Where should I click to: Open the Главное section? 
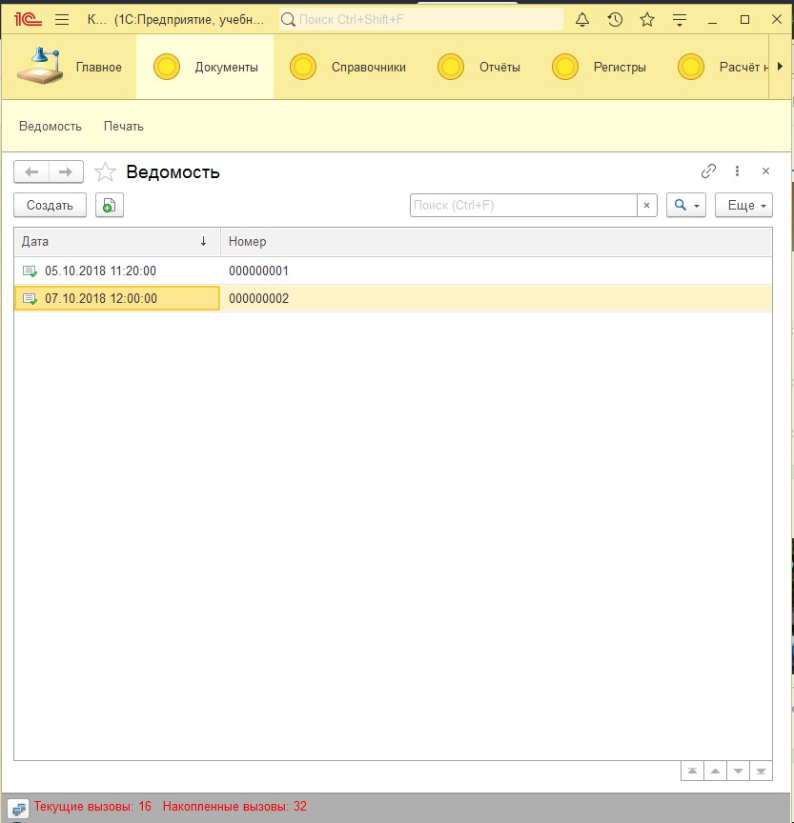[x=70, y=67]
